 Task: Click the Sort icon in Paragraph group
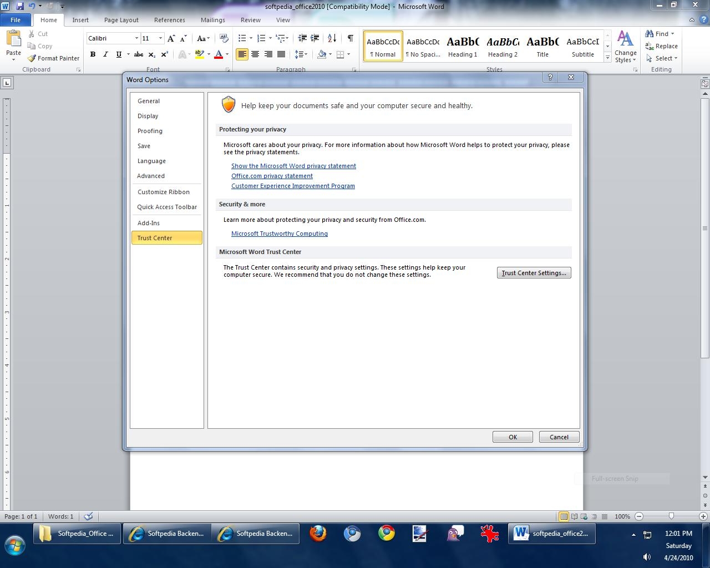(332, 38)
